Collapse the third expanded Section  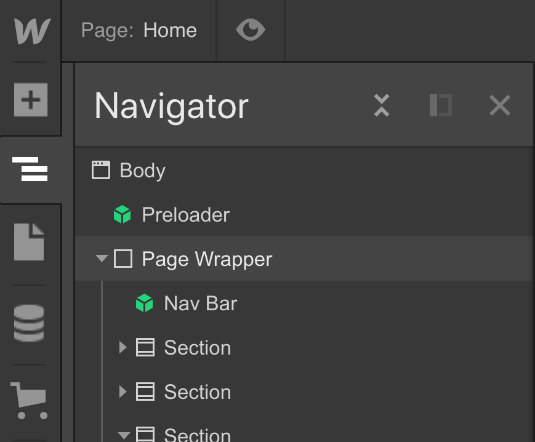124,435
